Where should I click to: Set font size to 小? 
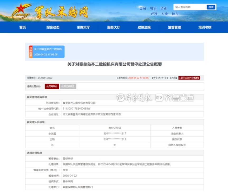[x=166, y=78]
